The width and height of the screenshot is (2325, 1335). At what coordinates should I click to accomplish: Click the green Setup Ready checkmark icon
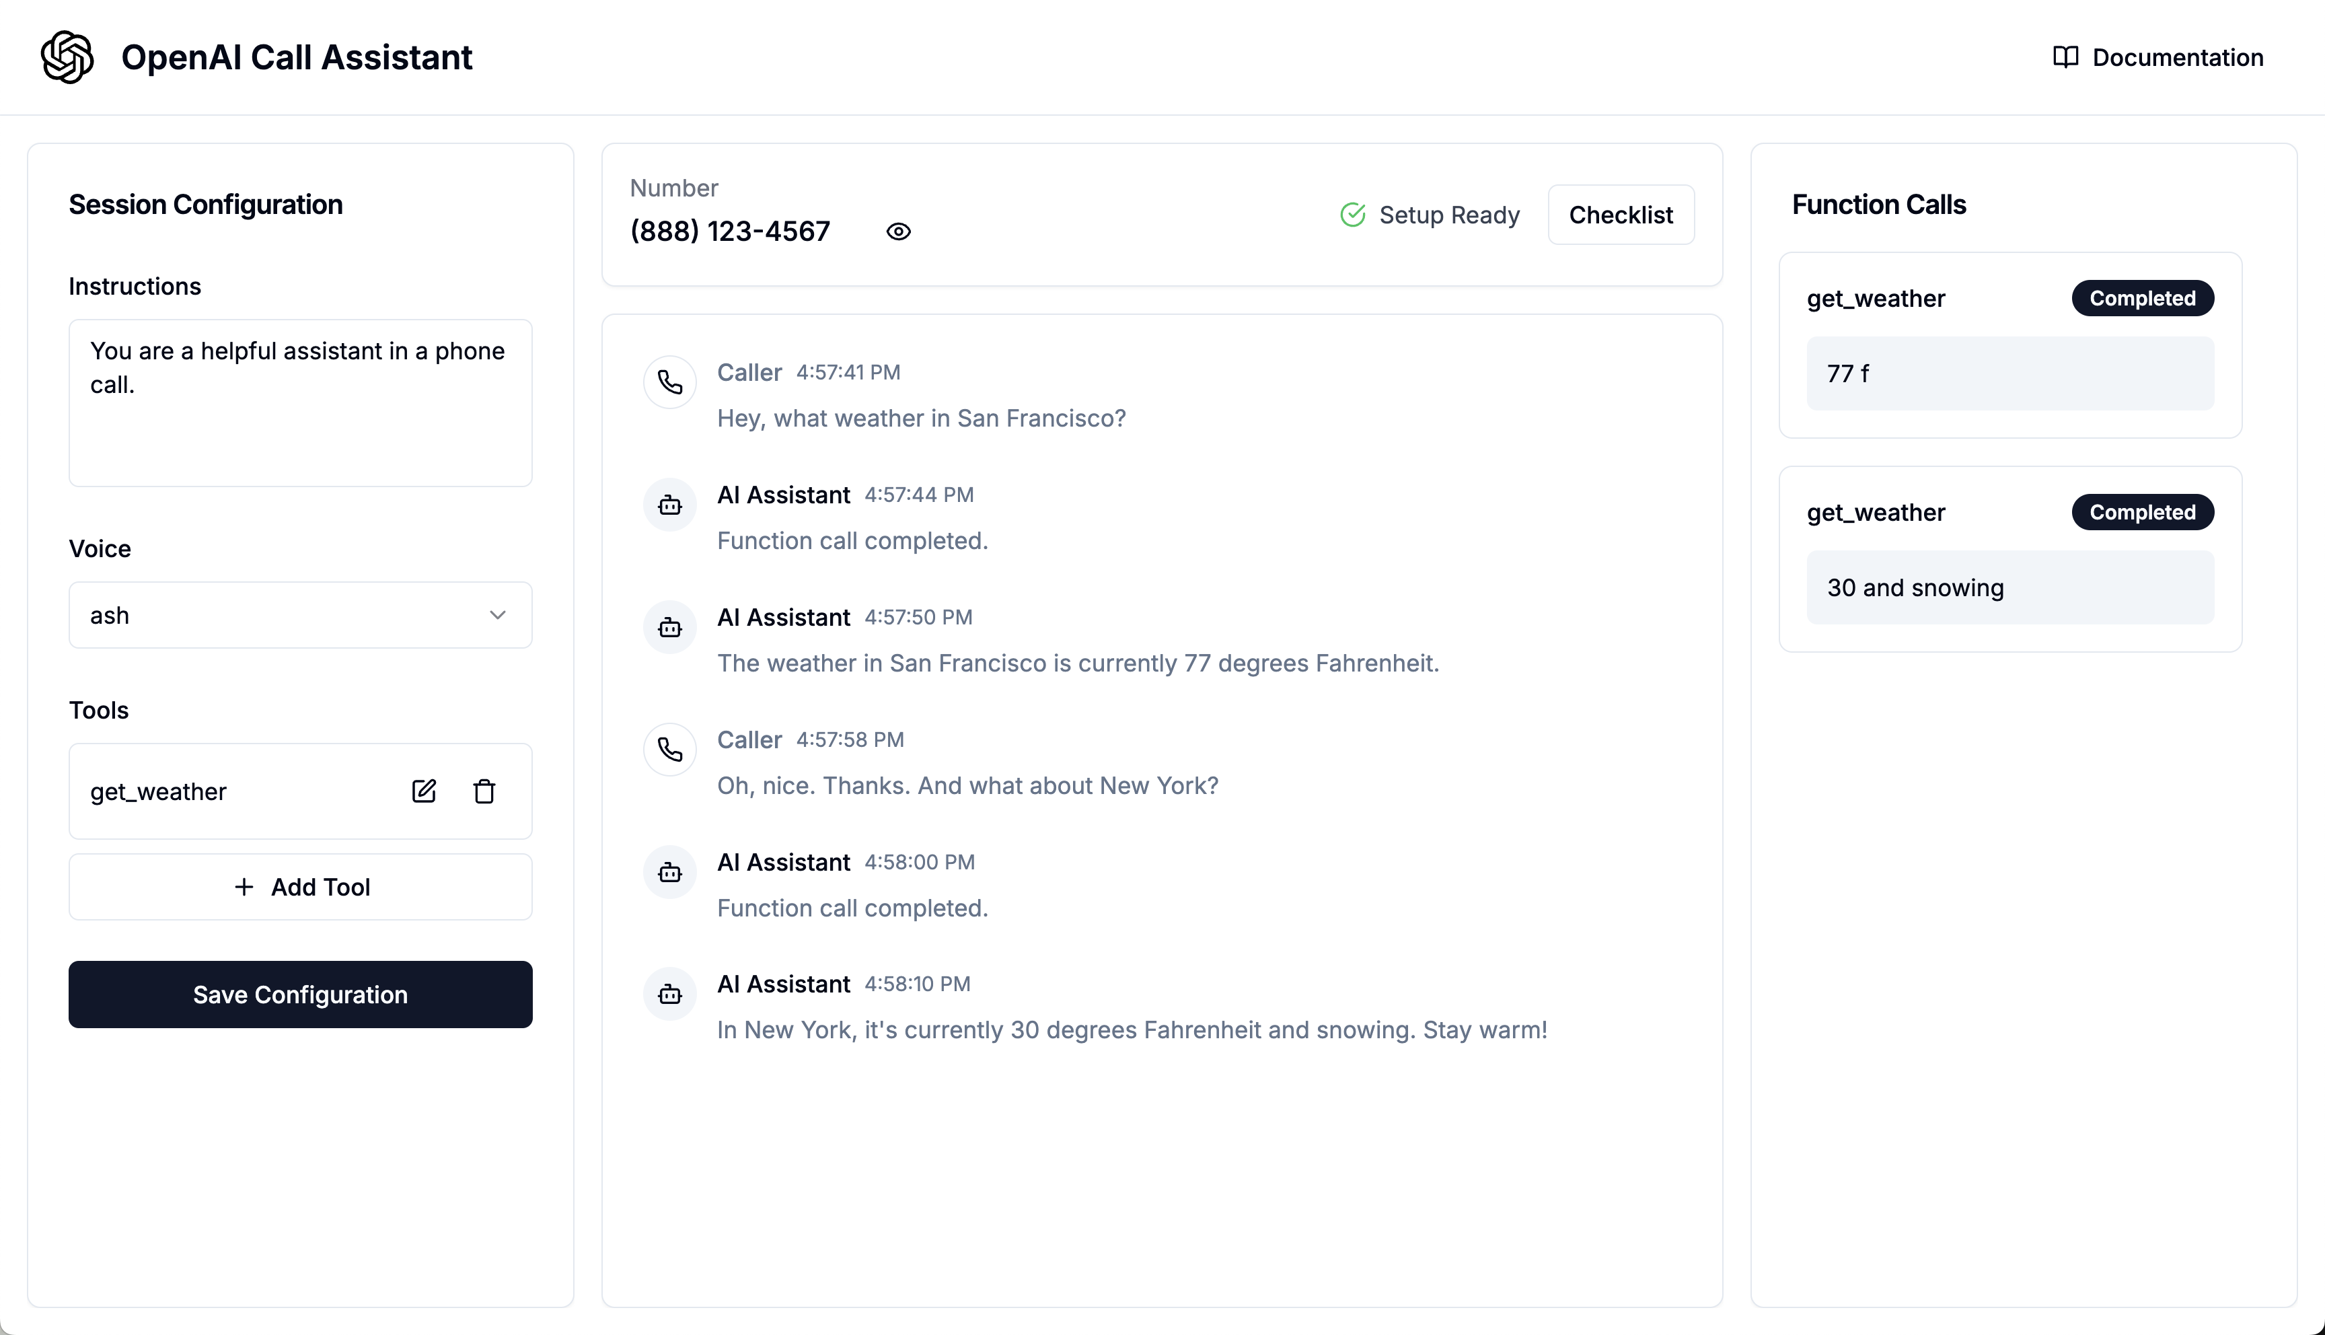pos(1354,215)
